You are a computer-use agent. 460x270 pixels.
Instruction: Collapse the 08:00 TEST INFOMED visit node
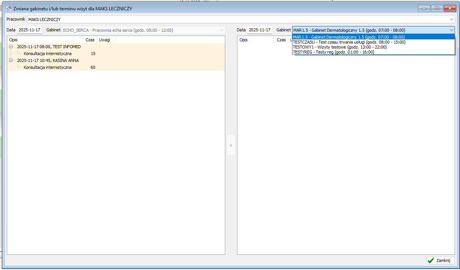(x=11, y=47)
